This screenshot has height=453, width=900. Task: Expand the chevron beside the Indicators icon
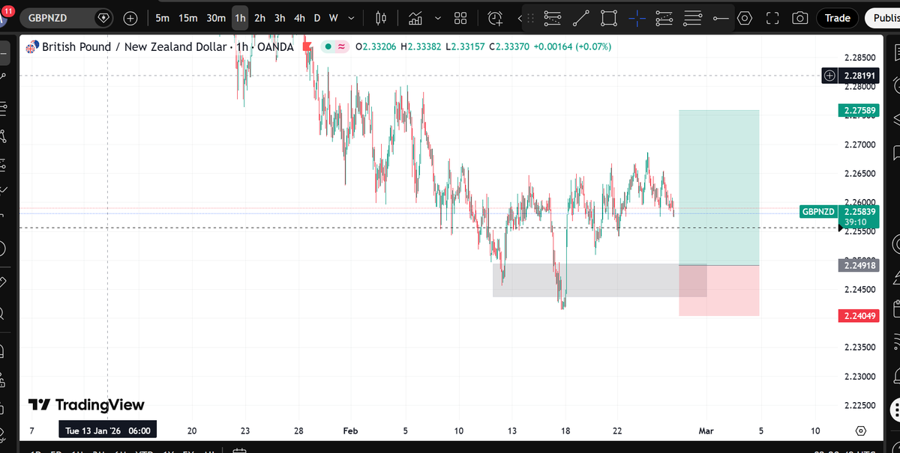pyautogui.click(x=437, y=17)
